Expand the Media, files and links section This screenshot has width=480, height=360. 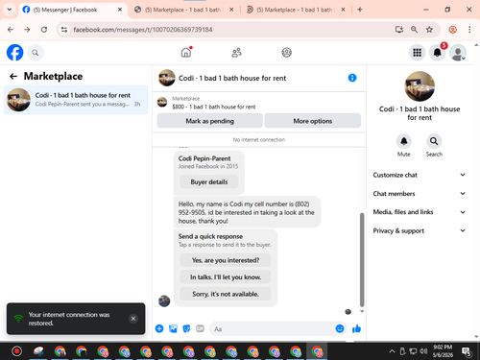pyautogui.click(x=420, y=212)
